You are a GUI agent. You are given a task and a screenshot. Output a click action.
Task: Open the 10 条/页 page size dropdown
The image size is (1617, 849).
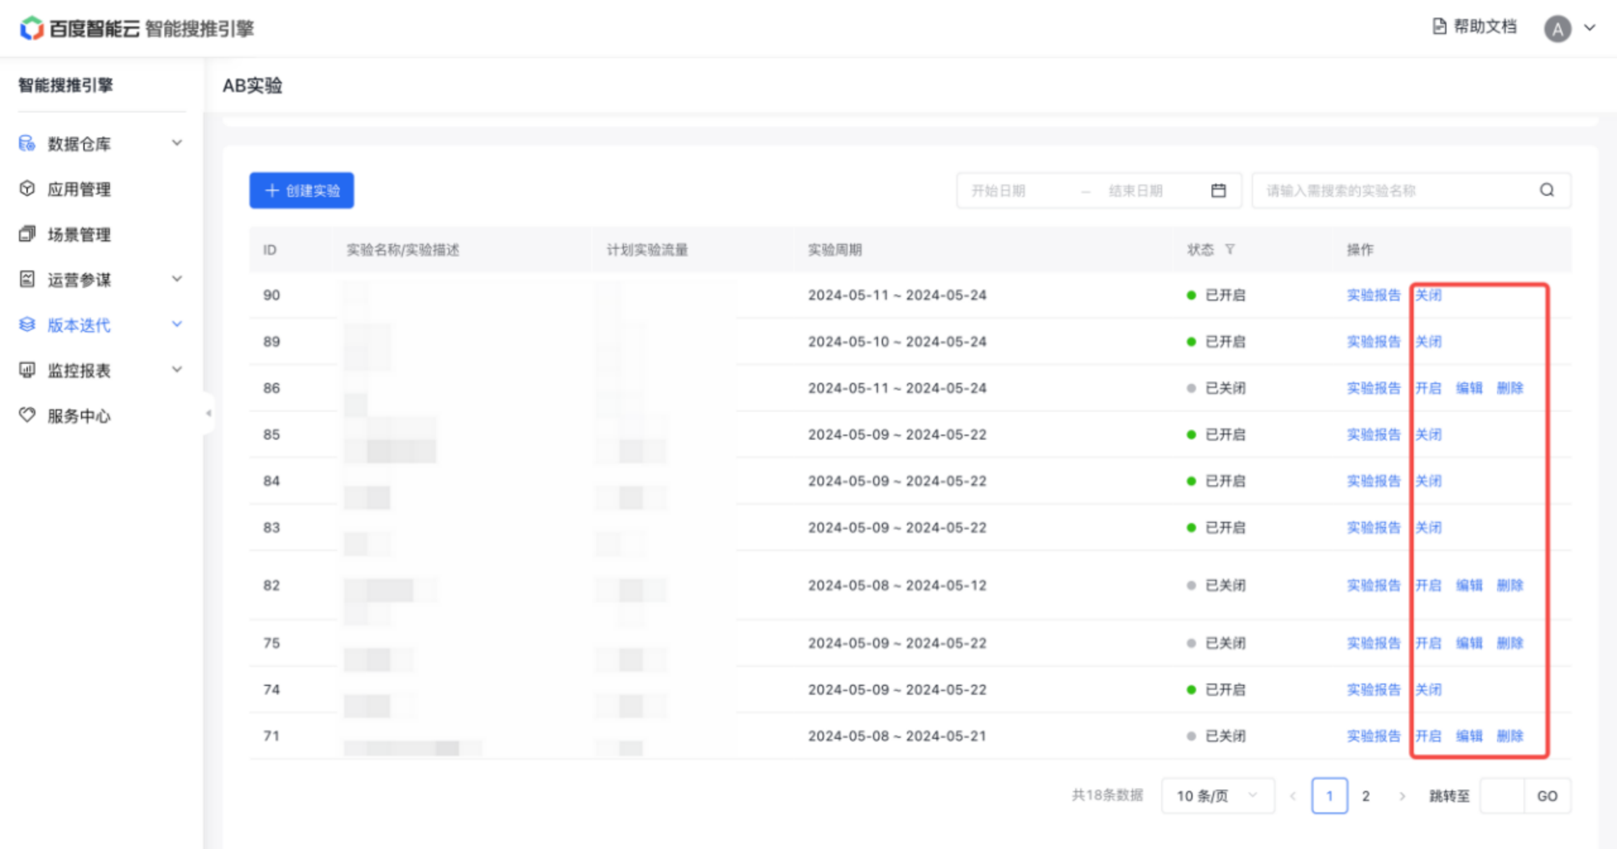click(x=1218, y=796)
